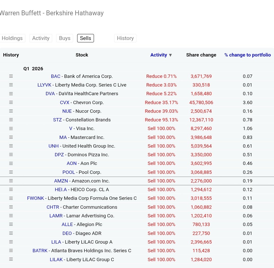
Task: Open the DEO ticker link
Action: (x=67, y=233)
